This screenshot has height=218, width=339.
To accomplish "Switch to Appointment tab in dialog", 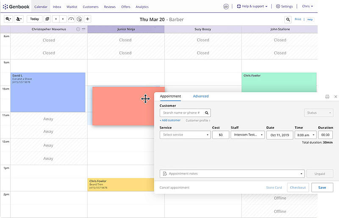I will pyautogui.click(x=170, y=96).
